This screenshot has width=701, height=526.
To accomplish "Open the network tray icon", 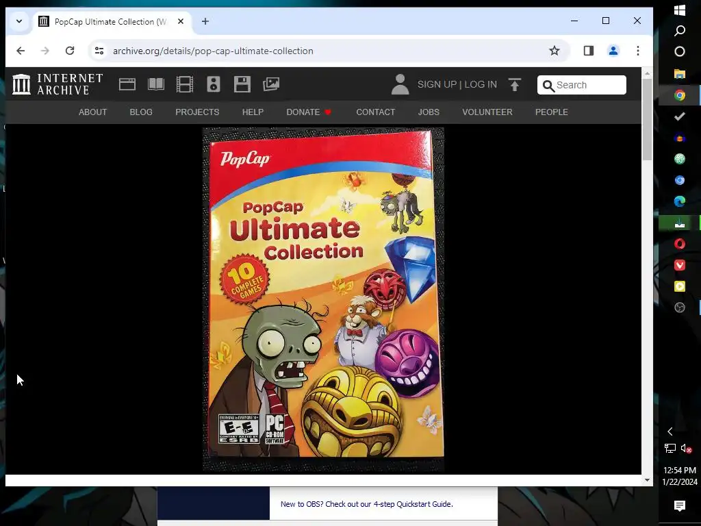I will click(670, 448).
